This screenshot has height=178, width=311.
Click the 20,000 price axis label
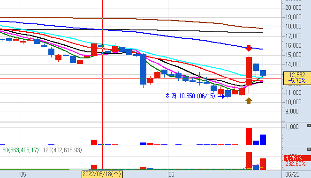point(293,7)
